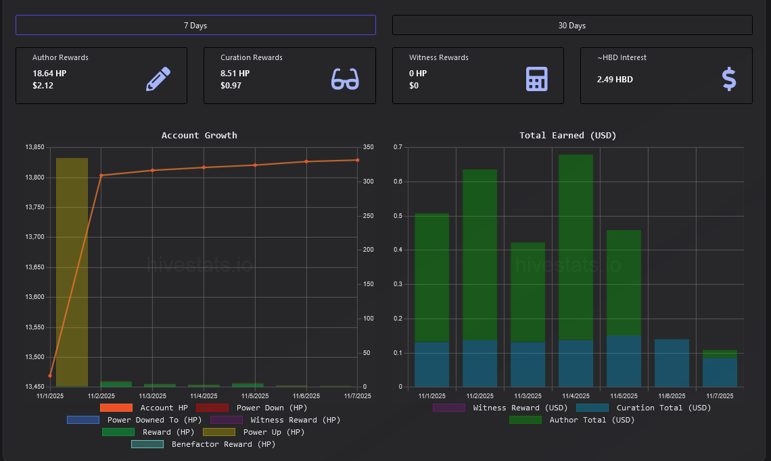771x461 pixels.
Task: Switch to the 7 Days tab
Action: 195,25
